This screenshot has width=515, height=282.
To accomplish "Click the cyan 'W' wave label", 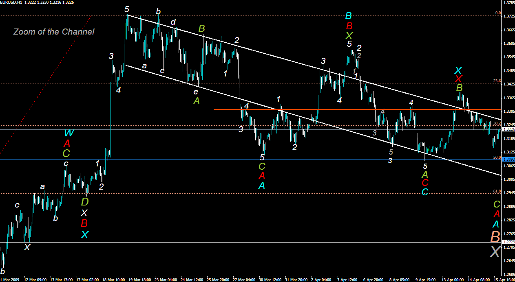I will [69, 133].
